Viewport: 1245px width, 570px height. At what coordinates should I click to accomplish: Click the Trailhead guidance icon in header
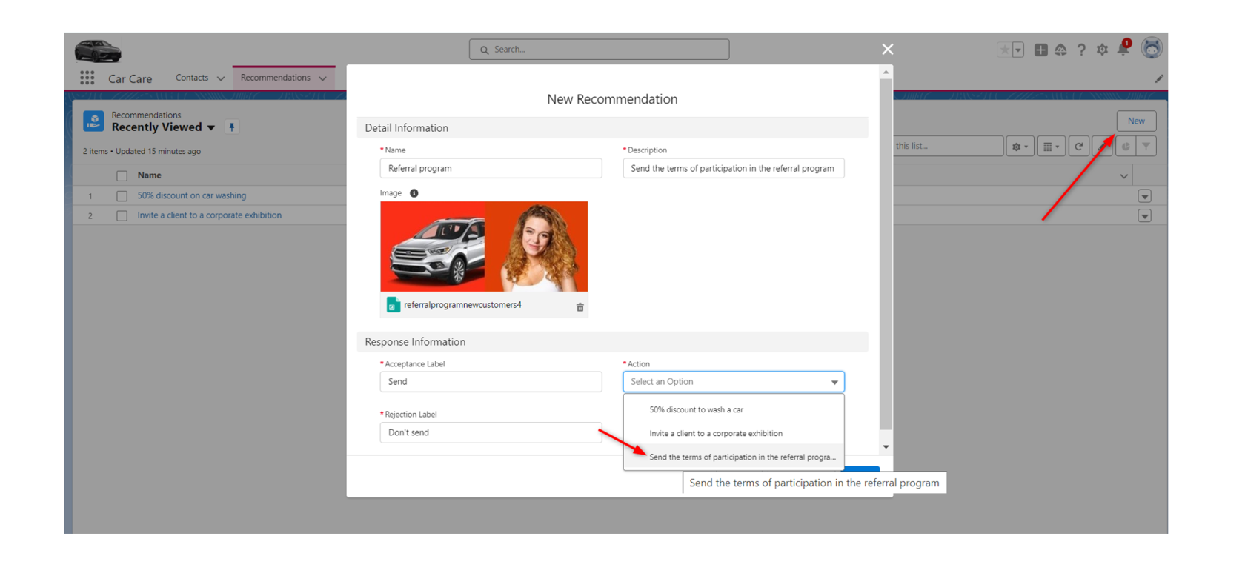coord(1060,50)
